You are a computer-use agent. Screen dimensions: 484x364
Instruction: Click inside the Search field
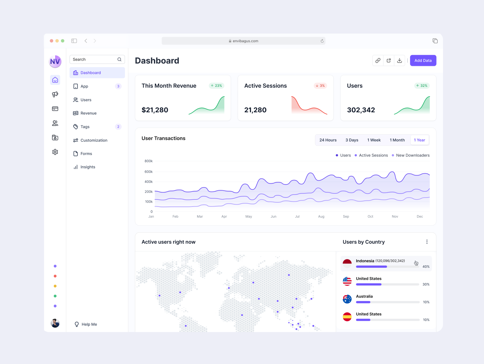94,59
